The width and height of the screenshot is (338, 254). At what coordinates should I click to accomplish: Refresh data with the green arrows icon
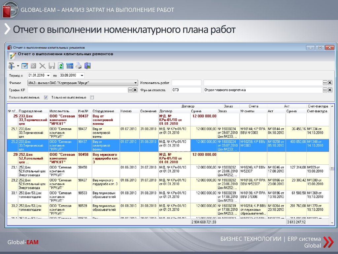[x=61, y=66]
